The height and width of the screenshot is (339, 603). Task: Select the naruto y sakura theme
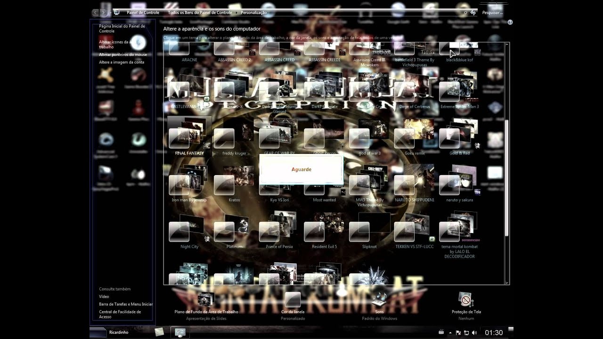click(x=460, y=183)
